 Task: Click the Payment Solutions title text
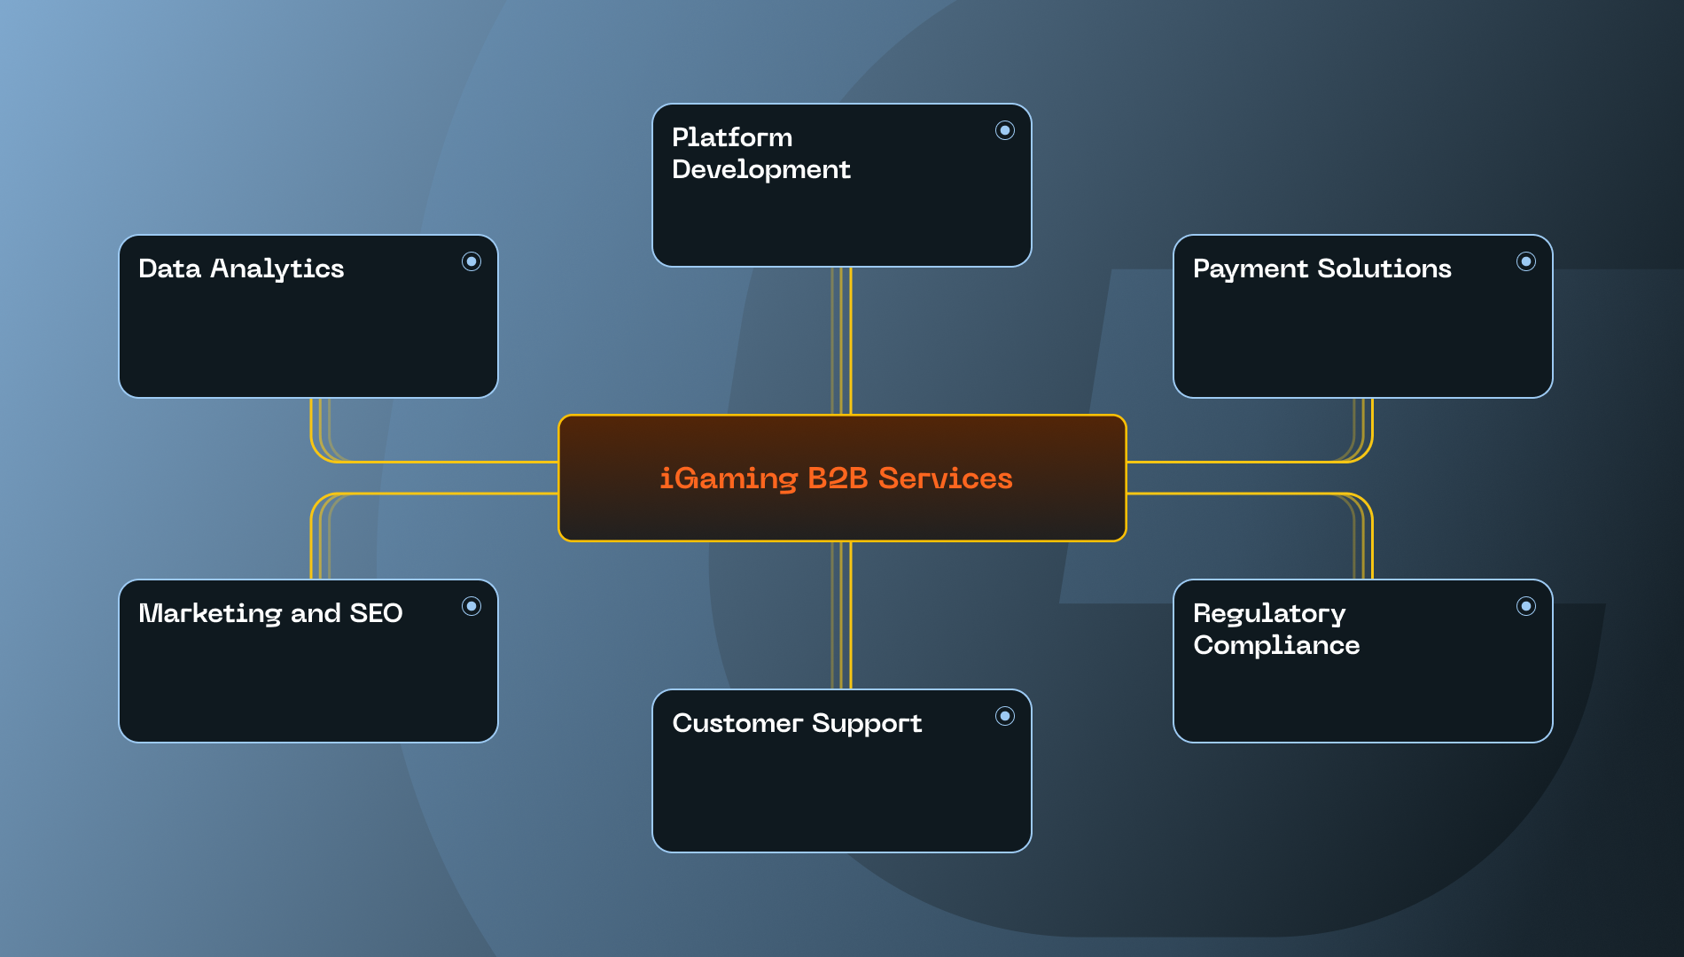pos(1322,268)
